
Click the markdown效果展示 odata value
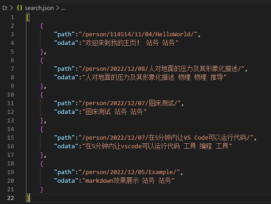coord(128,180)
